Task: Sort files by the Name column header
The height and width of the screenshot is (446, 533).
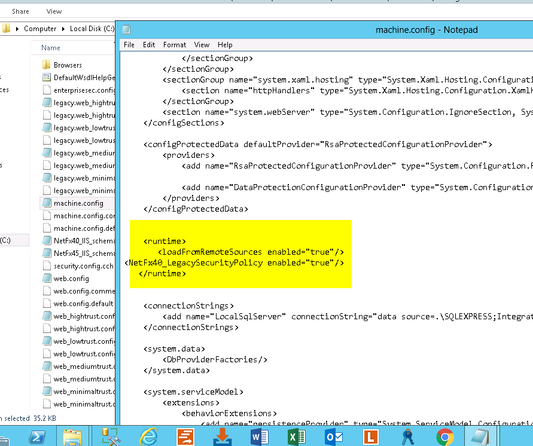Action: pyautogui.click(x=51, y=48)
